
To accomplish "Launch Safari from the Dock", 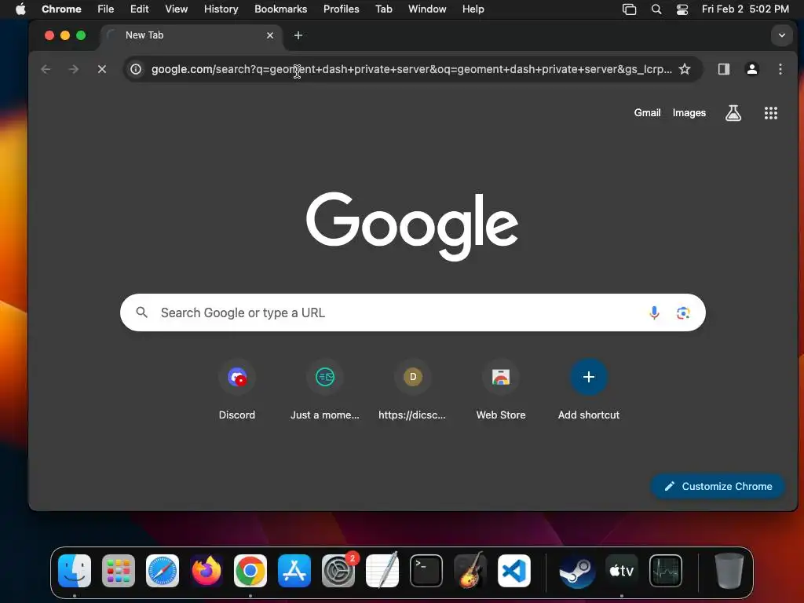I will point(163,571).
